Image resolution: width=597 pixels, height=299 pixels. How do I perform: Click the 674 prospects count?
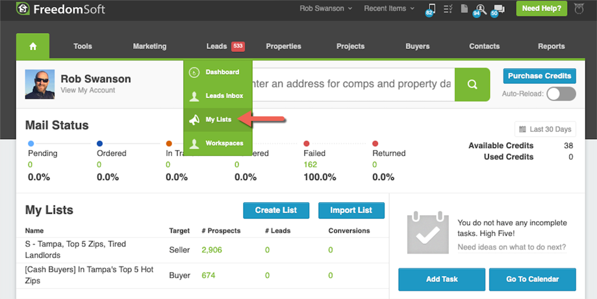click(x=209, y=276)
